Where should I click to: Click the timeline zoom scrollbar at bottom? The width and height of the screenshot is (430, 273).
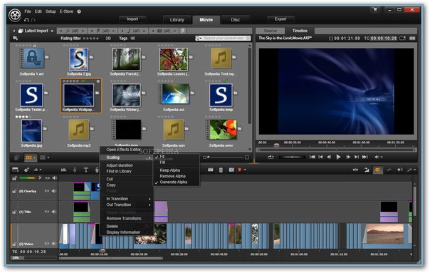[x=111, y=258]
